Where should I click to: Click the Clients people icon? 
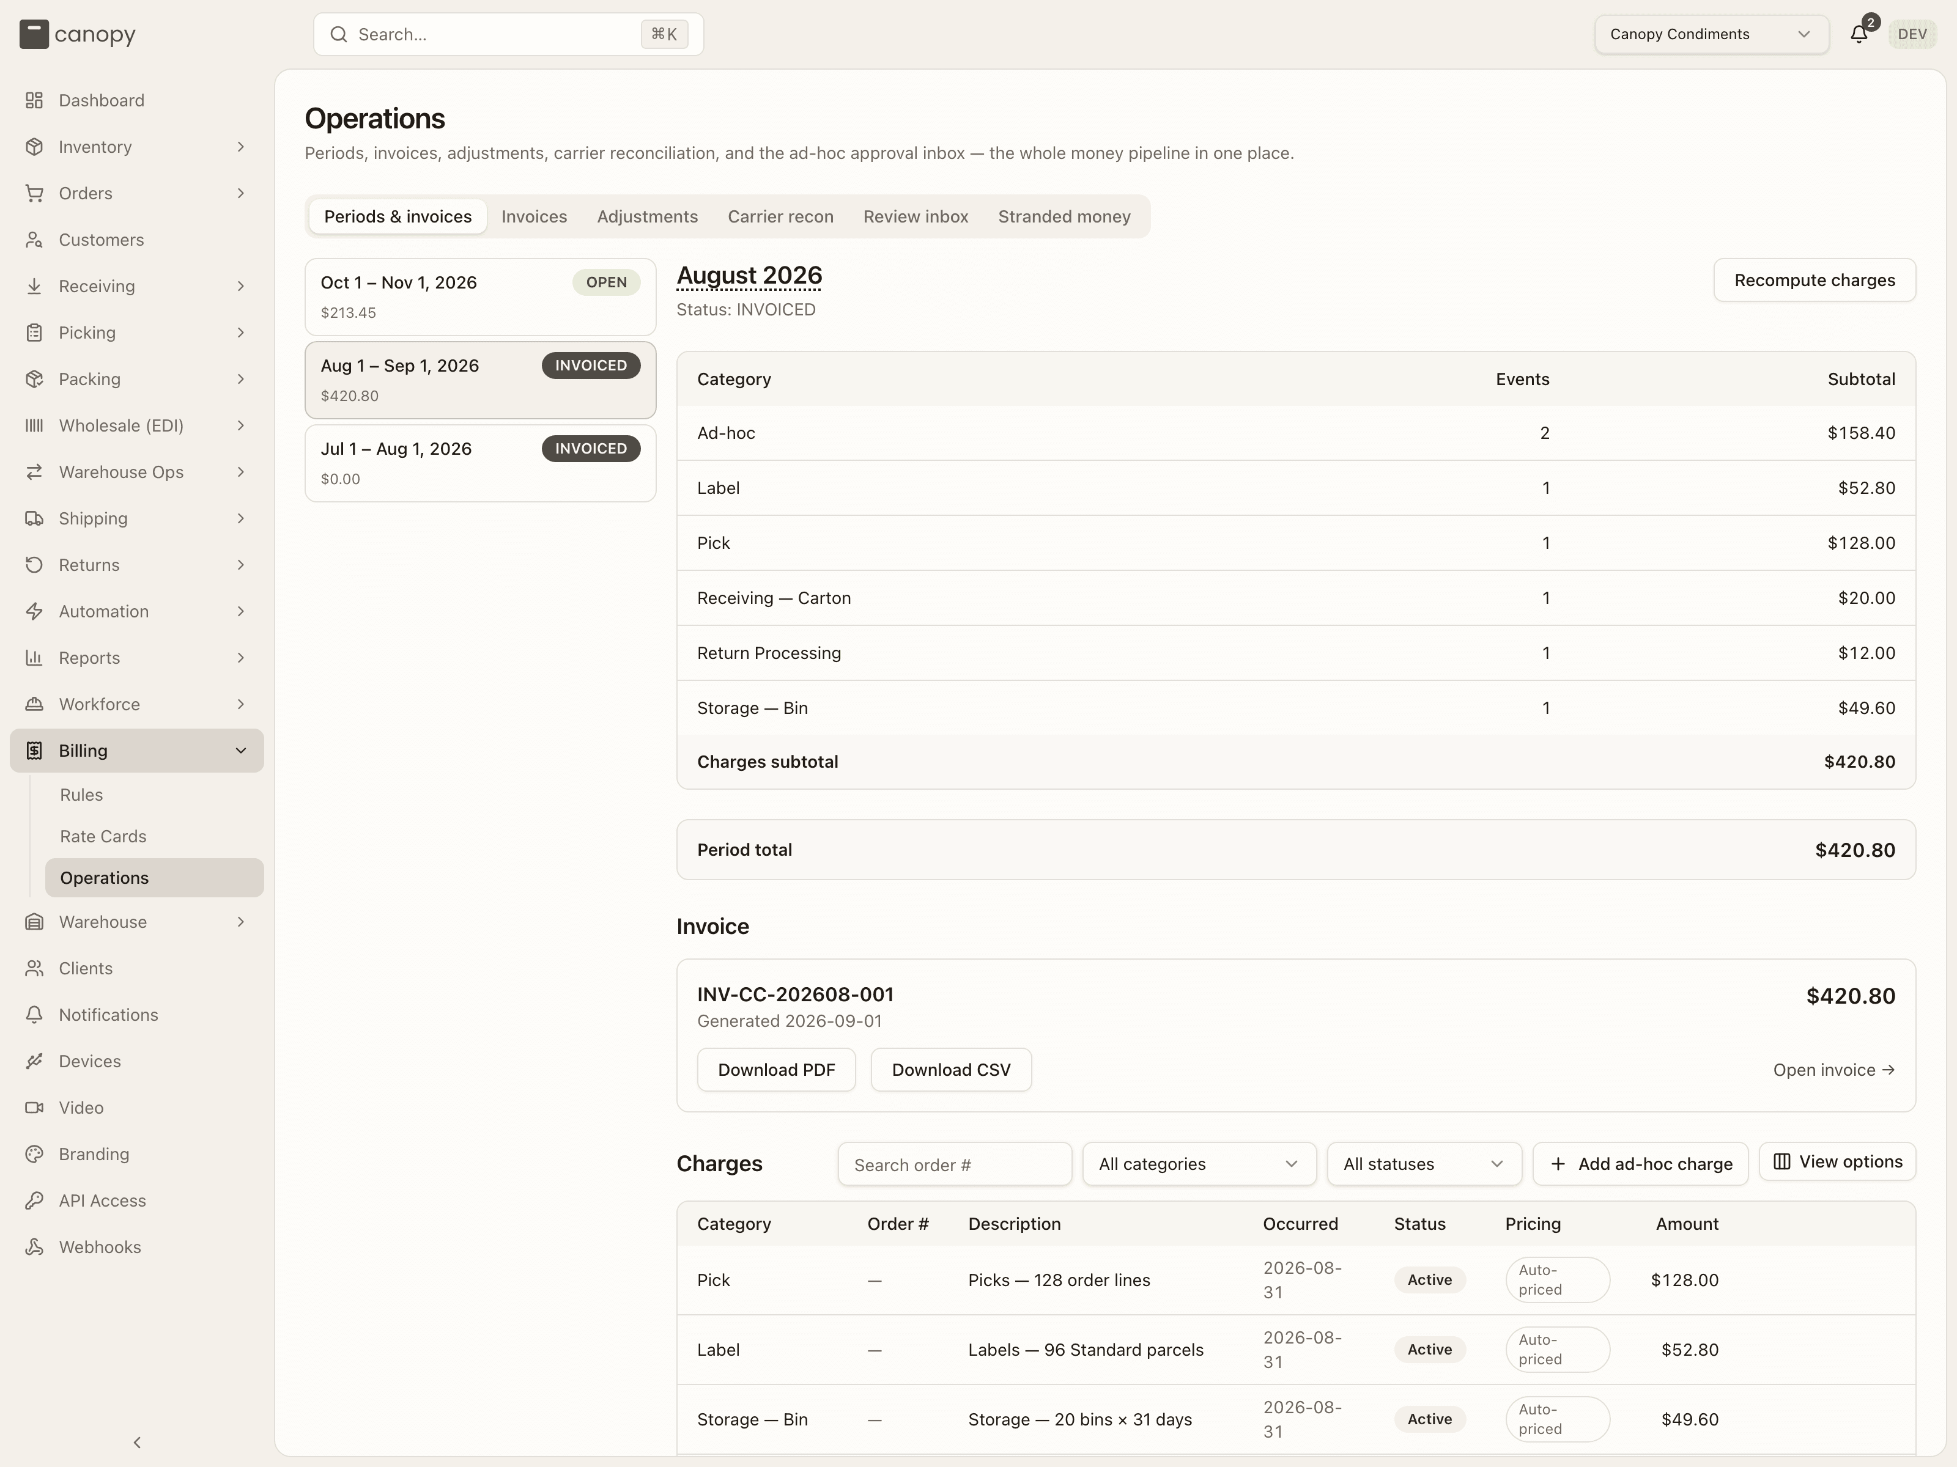(34, 968)
